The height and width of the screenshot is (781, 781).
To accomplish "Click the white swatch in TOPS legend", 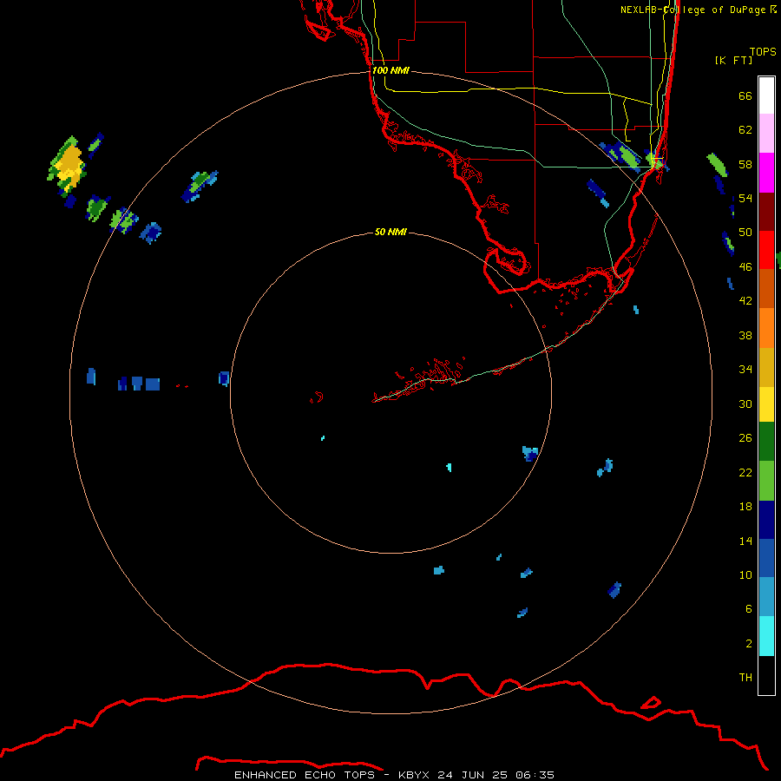I will [x=766, y=95].
